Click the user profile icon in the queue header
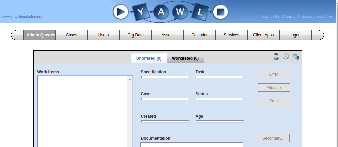Screen dimensions: 338x147 pyautogui.click(x=276, y=56)
